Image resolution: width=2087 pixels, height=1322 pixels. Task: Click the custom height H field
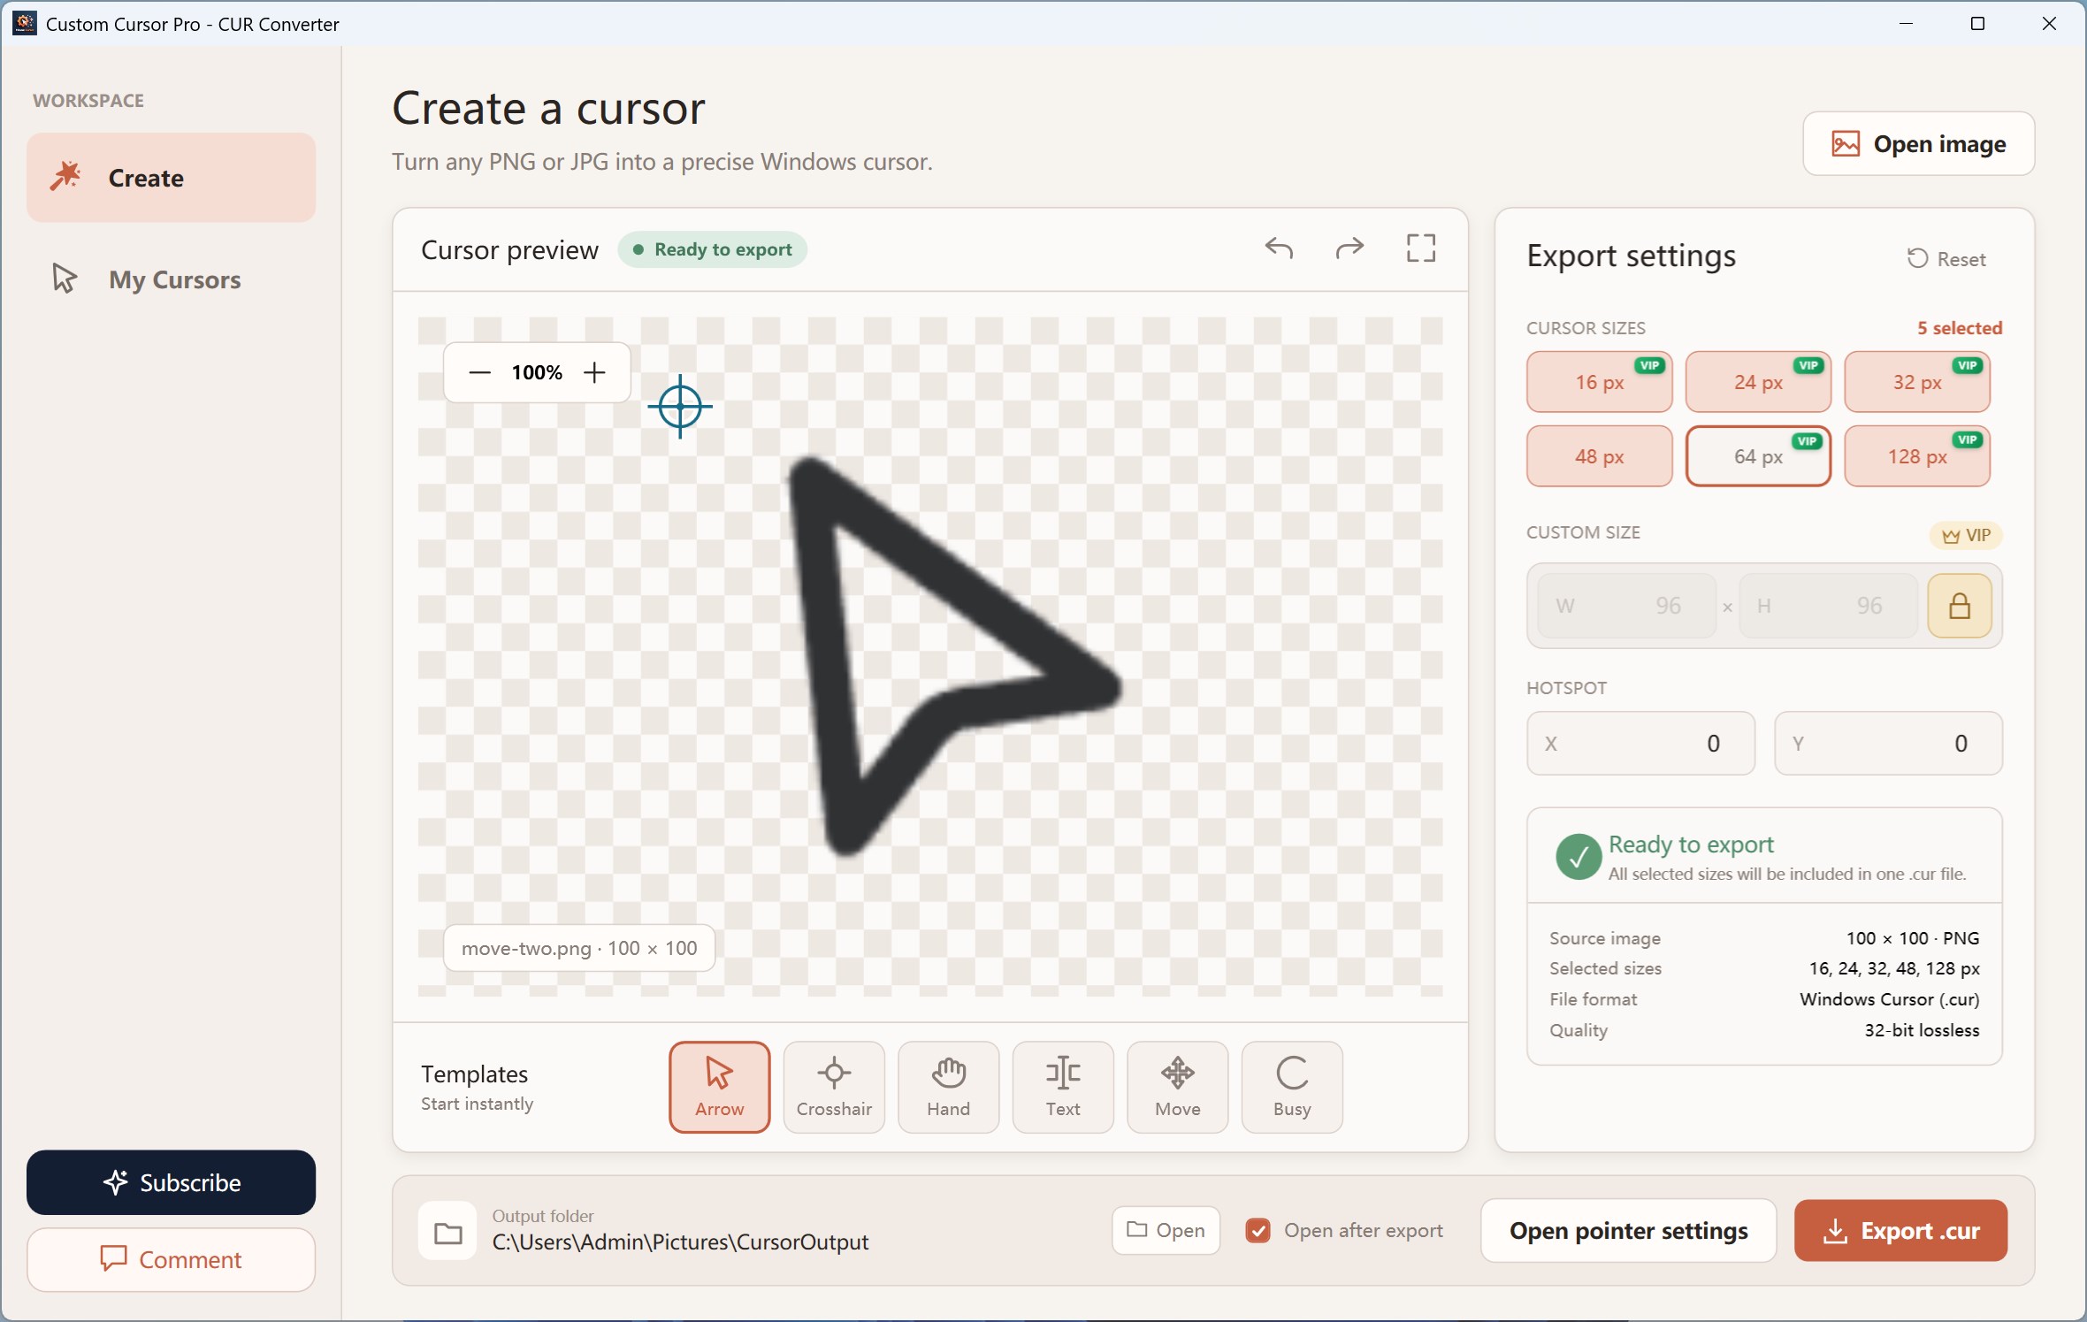point(1828,606)
